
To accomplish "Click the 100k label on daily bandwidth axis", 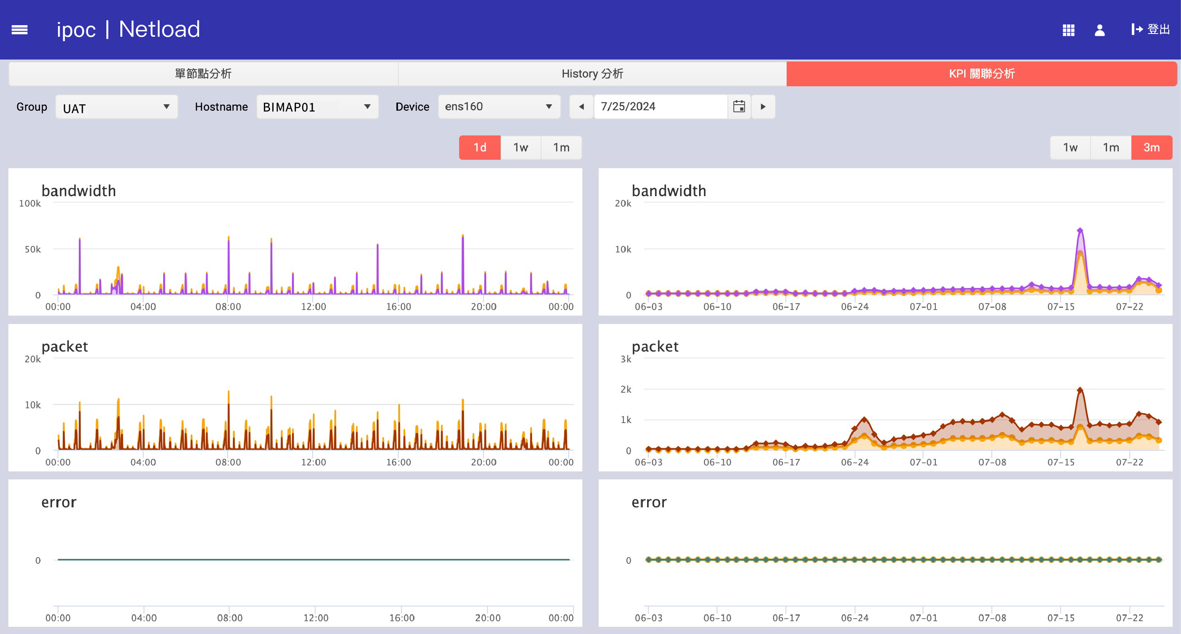I will [30, 203].
